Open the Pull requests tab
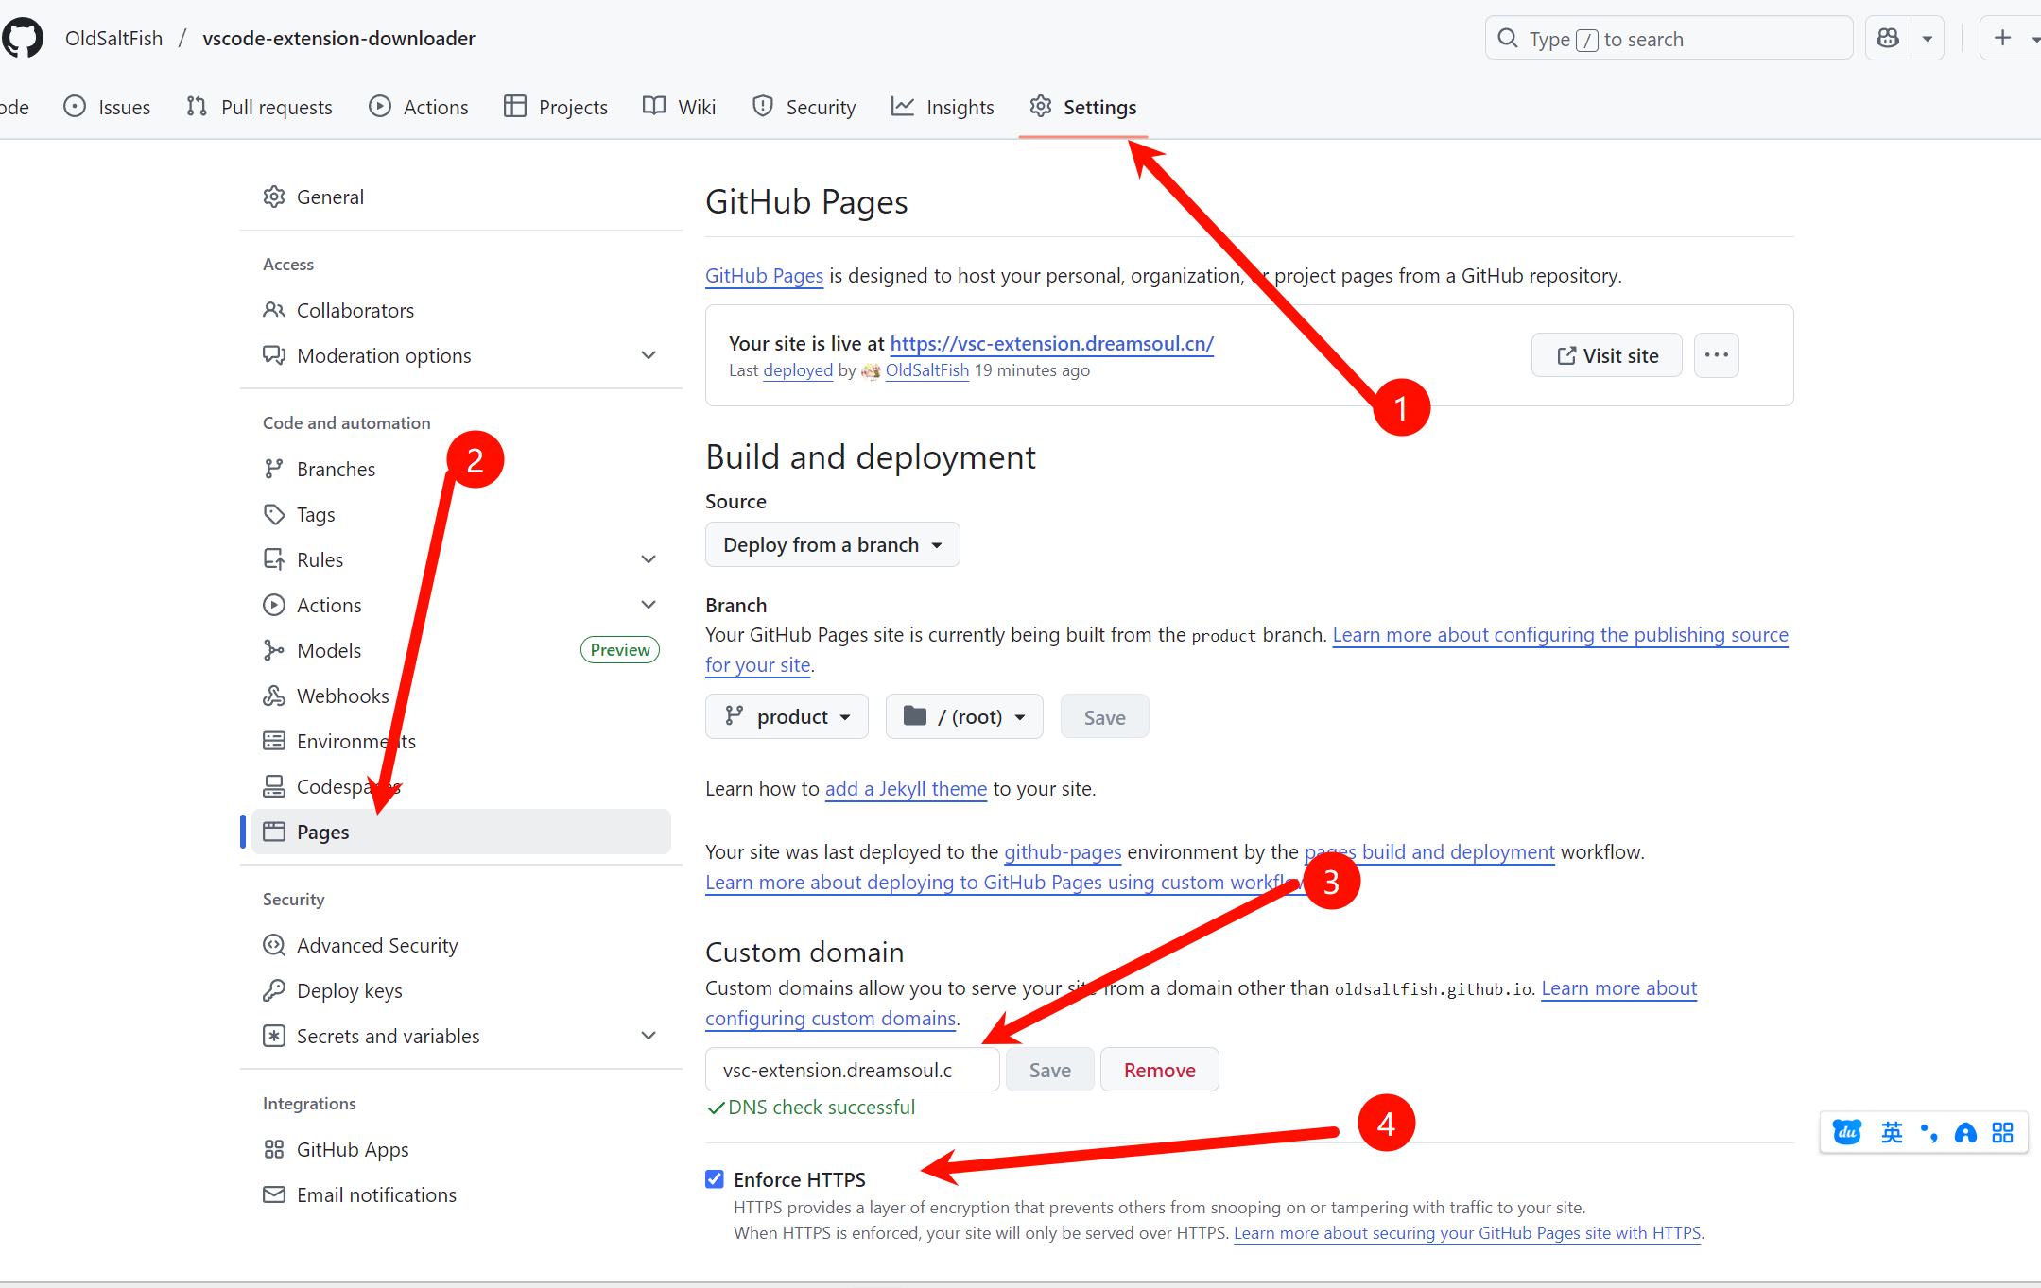Viewport: 2041px width, 1288px height. pos(259,107)
